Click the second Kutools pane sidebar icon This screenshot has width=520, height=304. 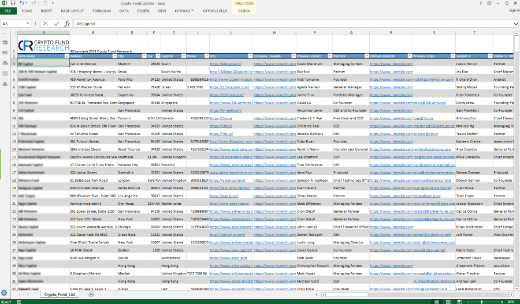[x=5, y=52]
